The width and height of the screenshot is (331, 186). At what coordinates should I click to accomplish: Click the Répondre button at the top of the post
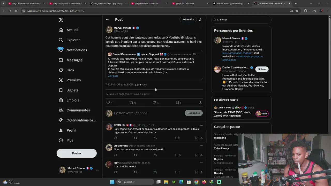(x=188, y=20)
